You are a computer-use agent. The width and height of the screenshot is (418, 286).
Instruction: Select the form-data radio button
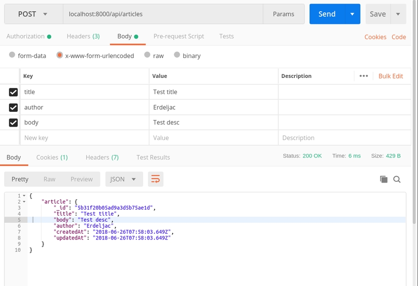tap(12, 55)
